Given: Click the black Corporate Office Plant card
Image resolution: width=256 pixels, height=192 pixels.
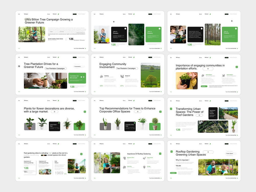Looking at the screenshot, I should point(130,126).
